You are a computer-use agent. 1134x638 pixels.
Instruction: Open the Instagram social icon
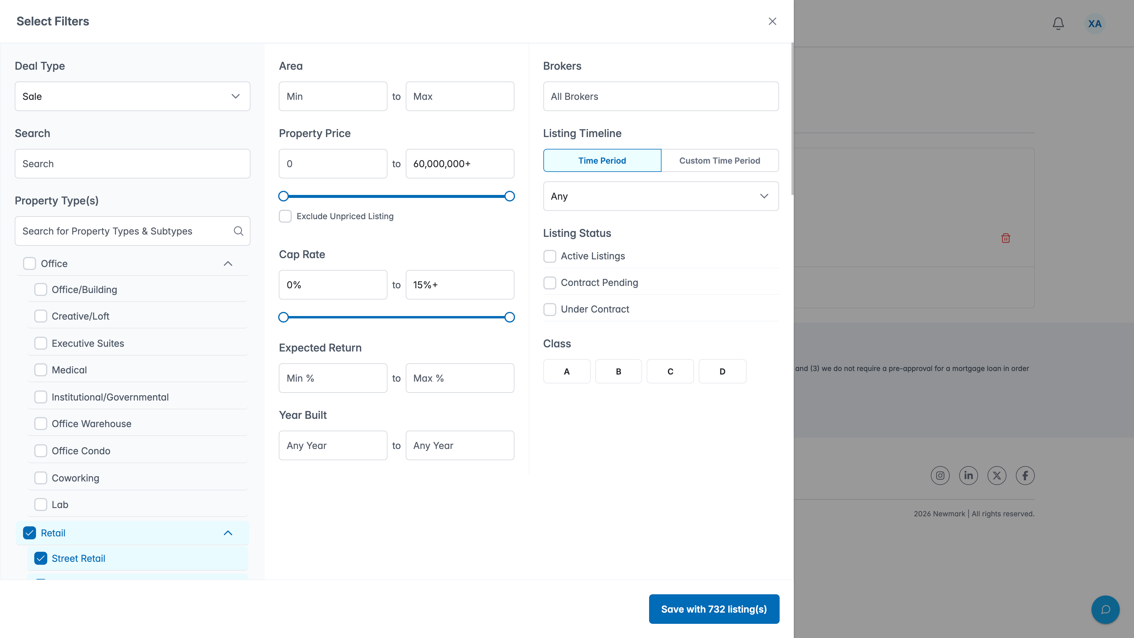(940, 476)
